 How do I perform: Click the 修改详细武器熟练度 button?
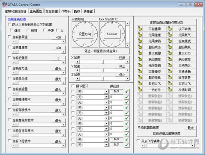(166, 133)
